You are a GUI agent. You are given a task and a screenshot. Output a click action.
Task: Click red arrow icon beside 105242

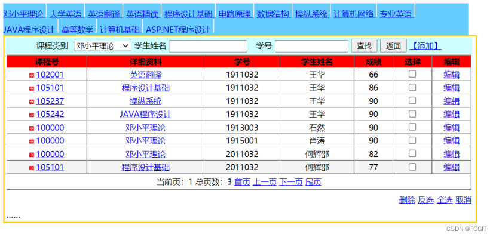point(31,115)
